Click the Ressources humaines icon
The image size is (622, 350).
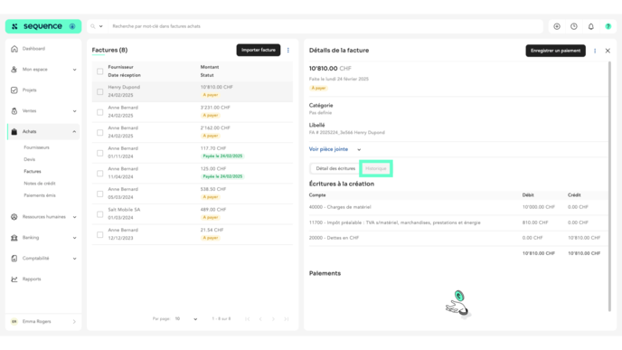[x=14, y=217]
